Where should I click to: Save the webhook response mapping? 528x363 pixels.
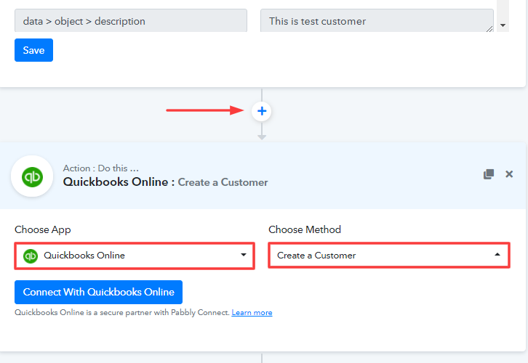[x=33, y=50]
